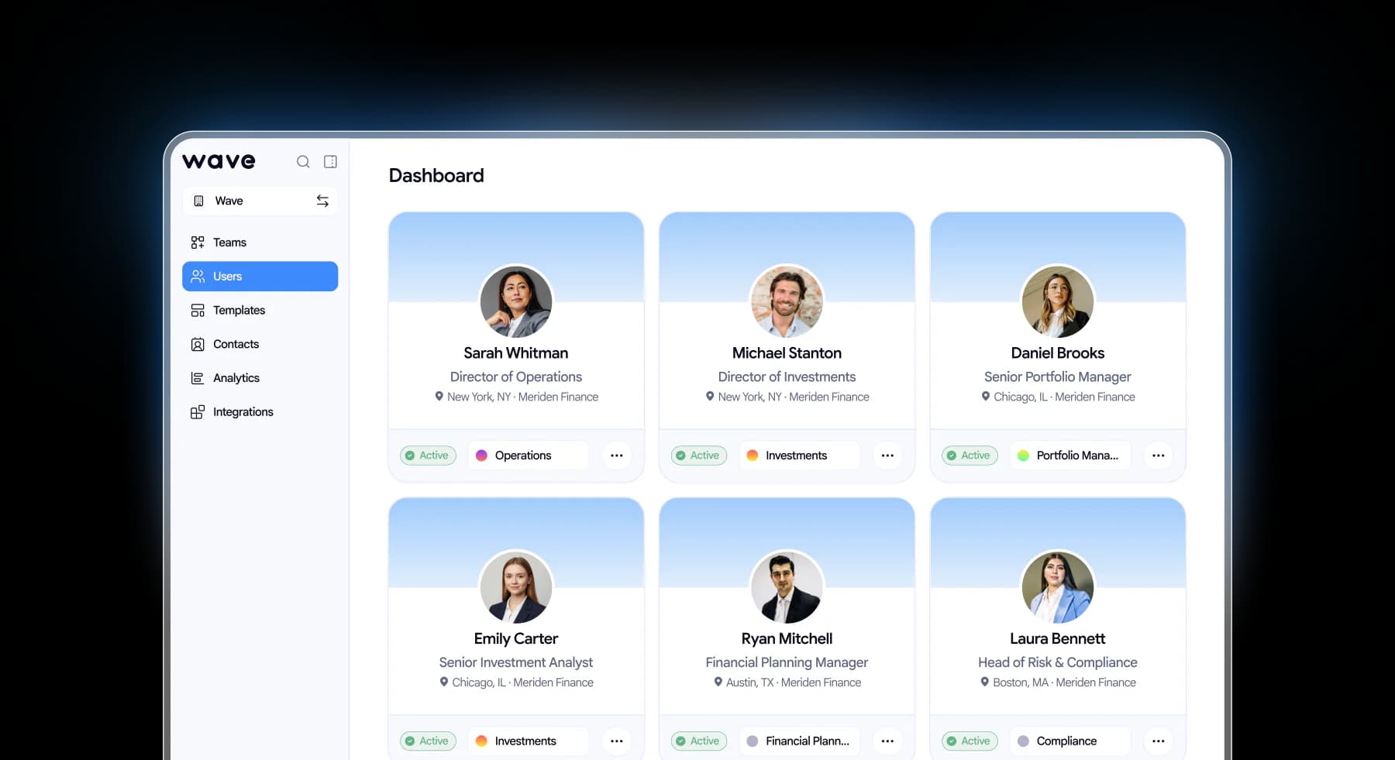Screen dimensions: 1395x760
Task: Open more options for Michael Stanton
Action: (887, 456)
